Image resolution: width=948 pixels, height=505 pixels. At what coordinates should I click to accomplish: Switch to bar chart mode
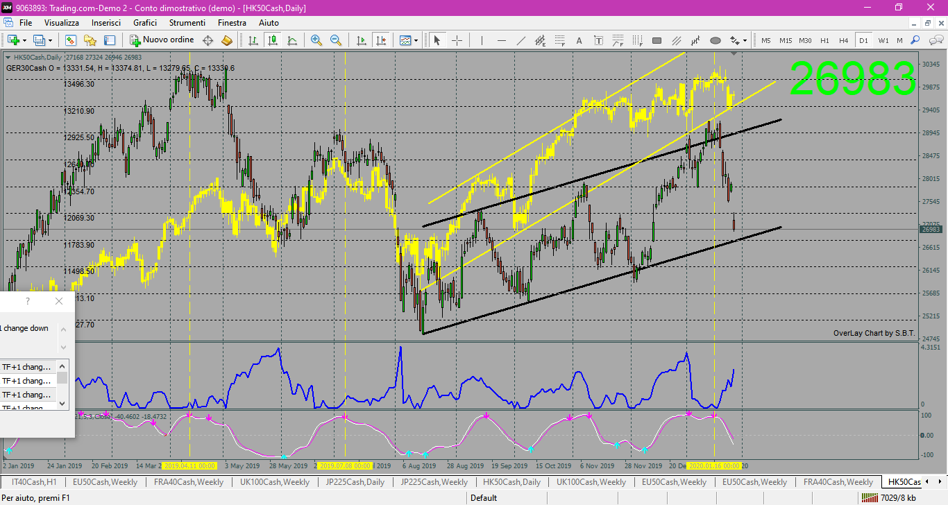click(x=253, y=40)
